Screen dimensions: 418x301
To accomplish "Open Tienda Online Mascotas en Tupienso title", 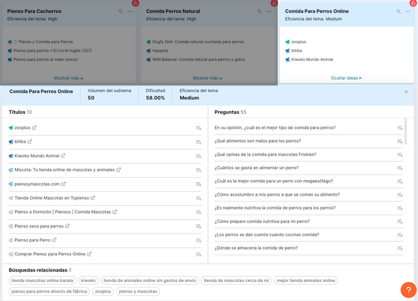I will tap(52, 198).
